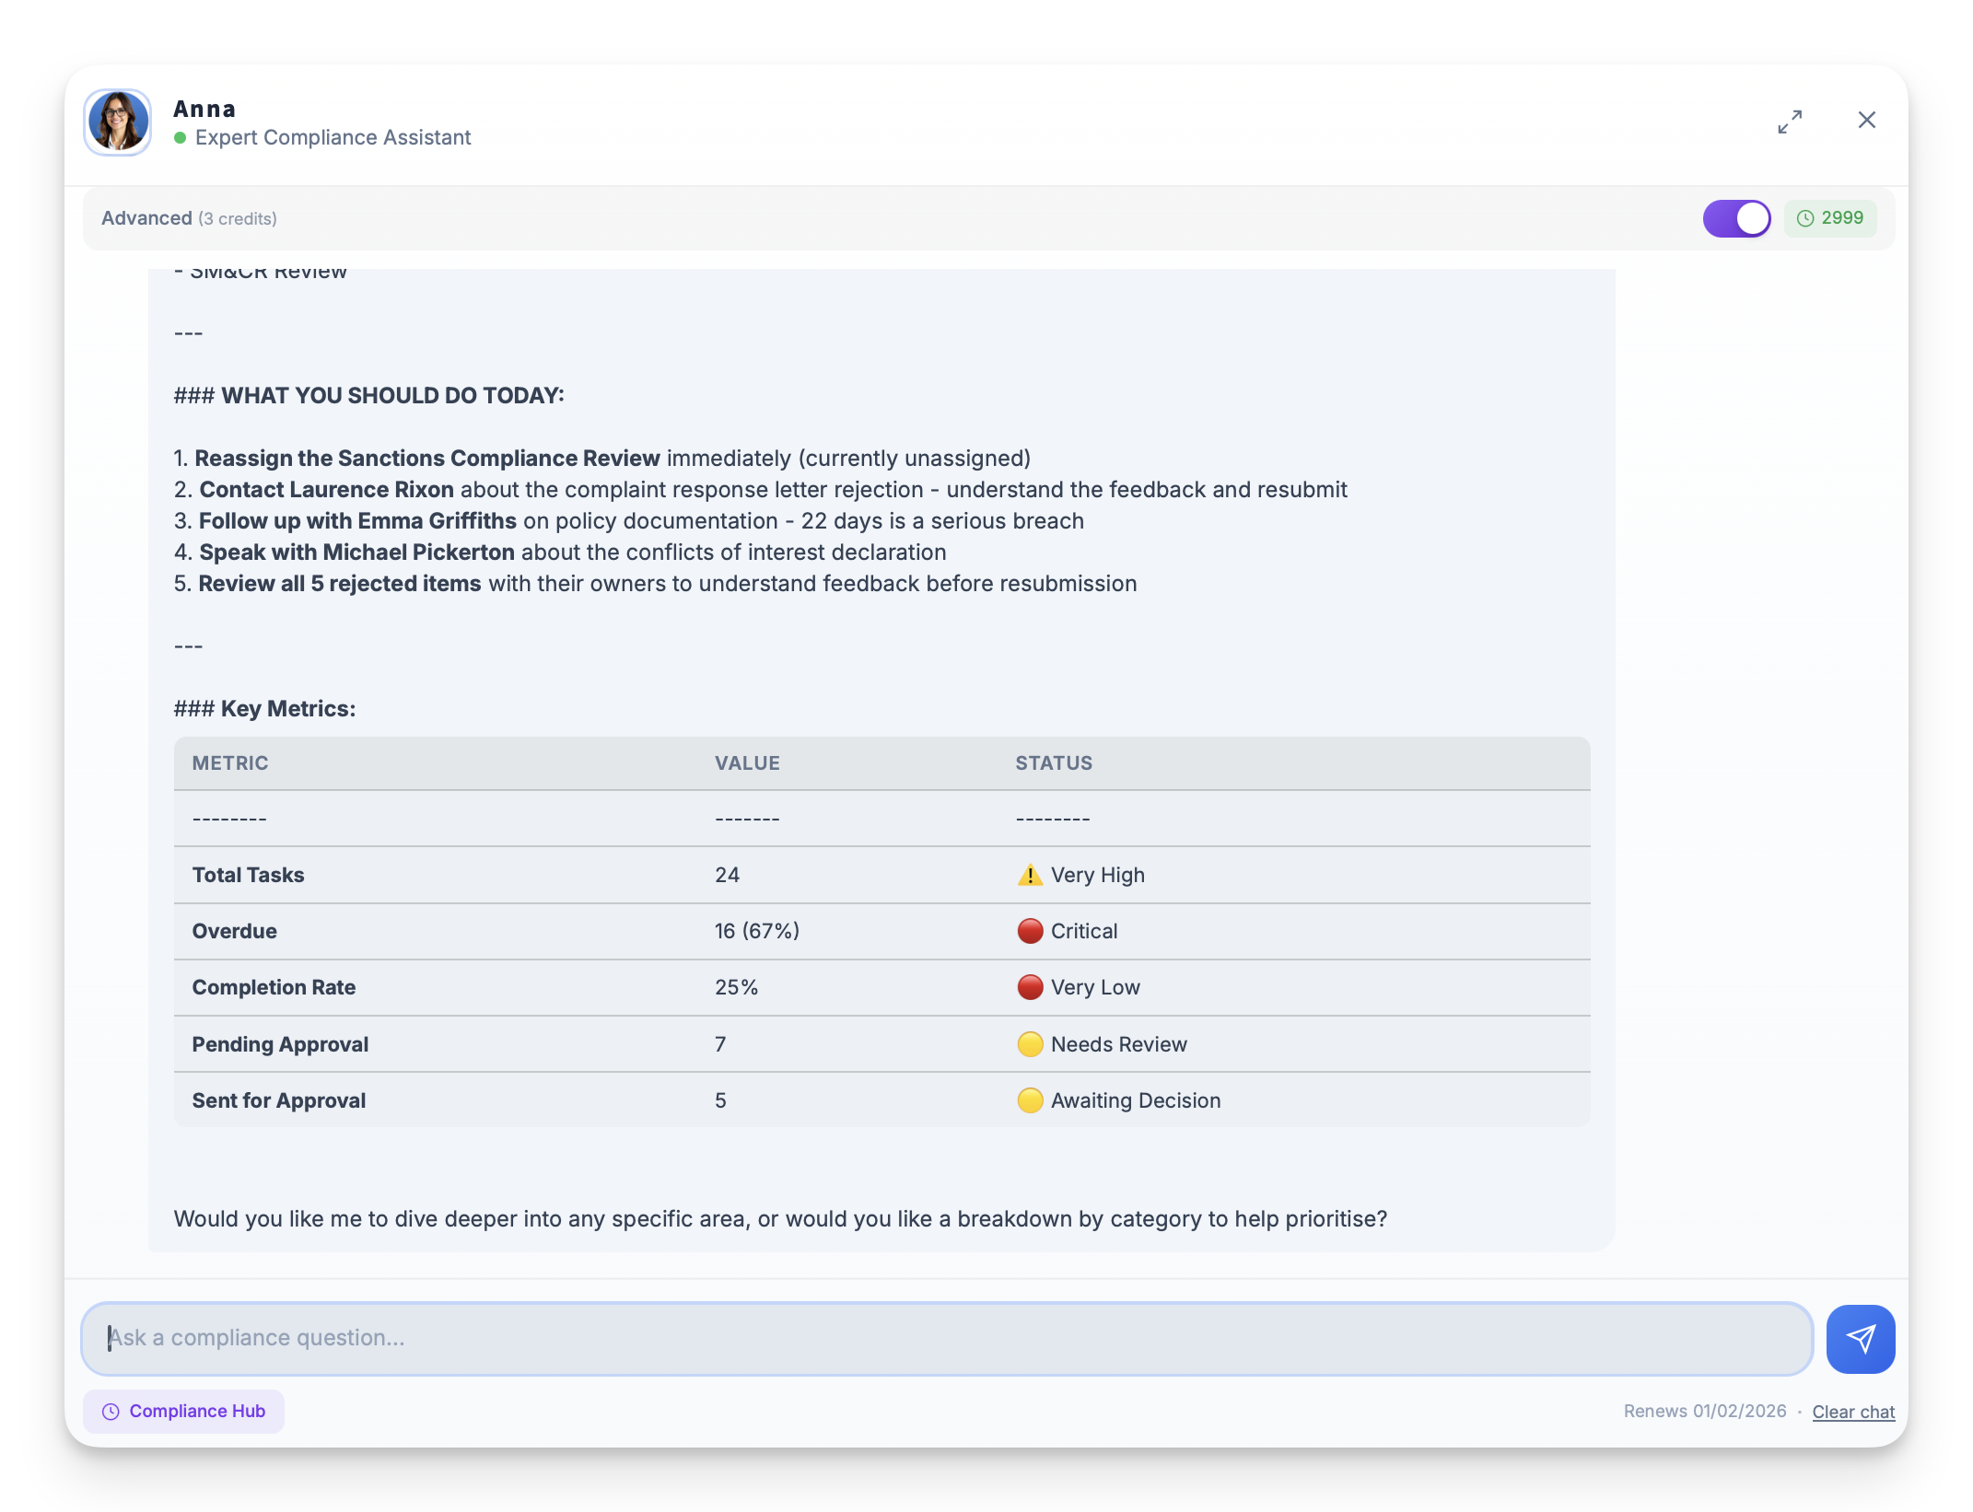Turn off the Advanced mode toggle
Image resolution: width=1973 pixels, height=1512 pixels.
click(1736, 219)
